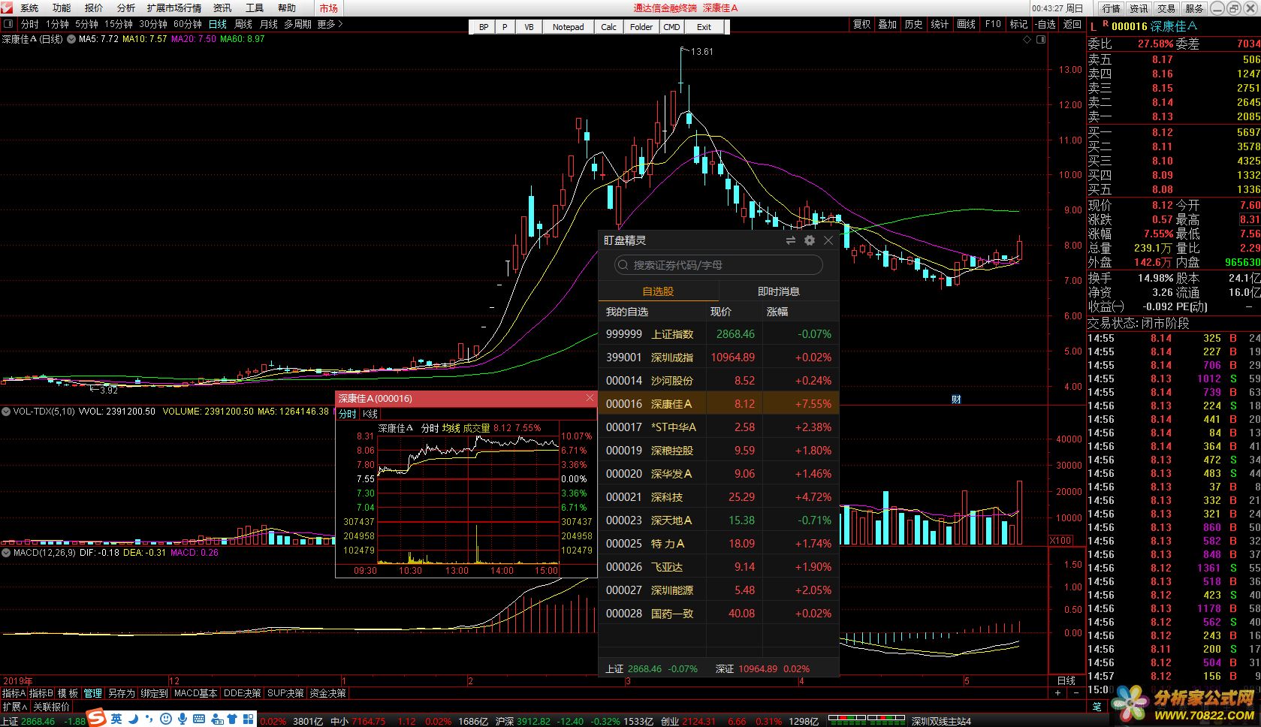Click the Notepad button in floating toolbar
Screen dimensions: 1261x727
point(568,27)
